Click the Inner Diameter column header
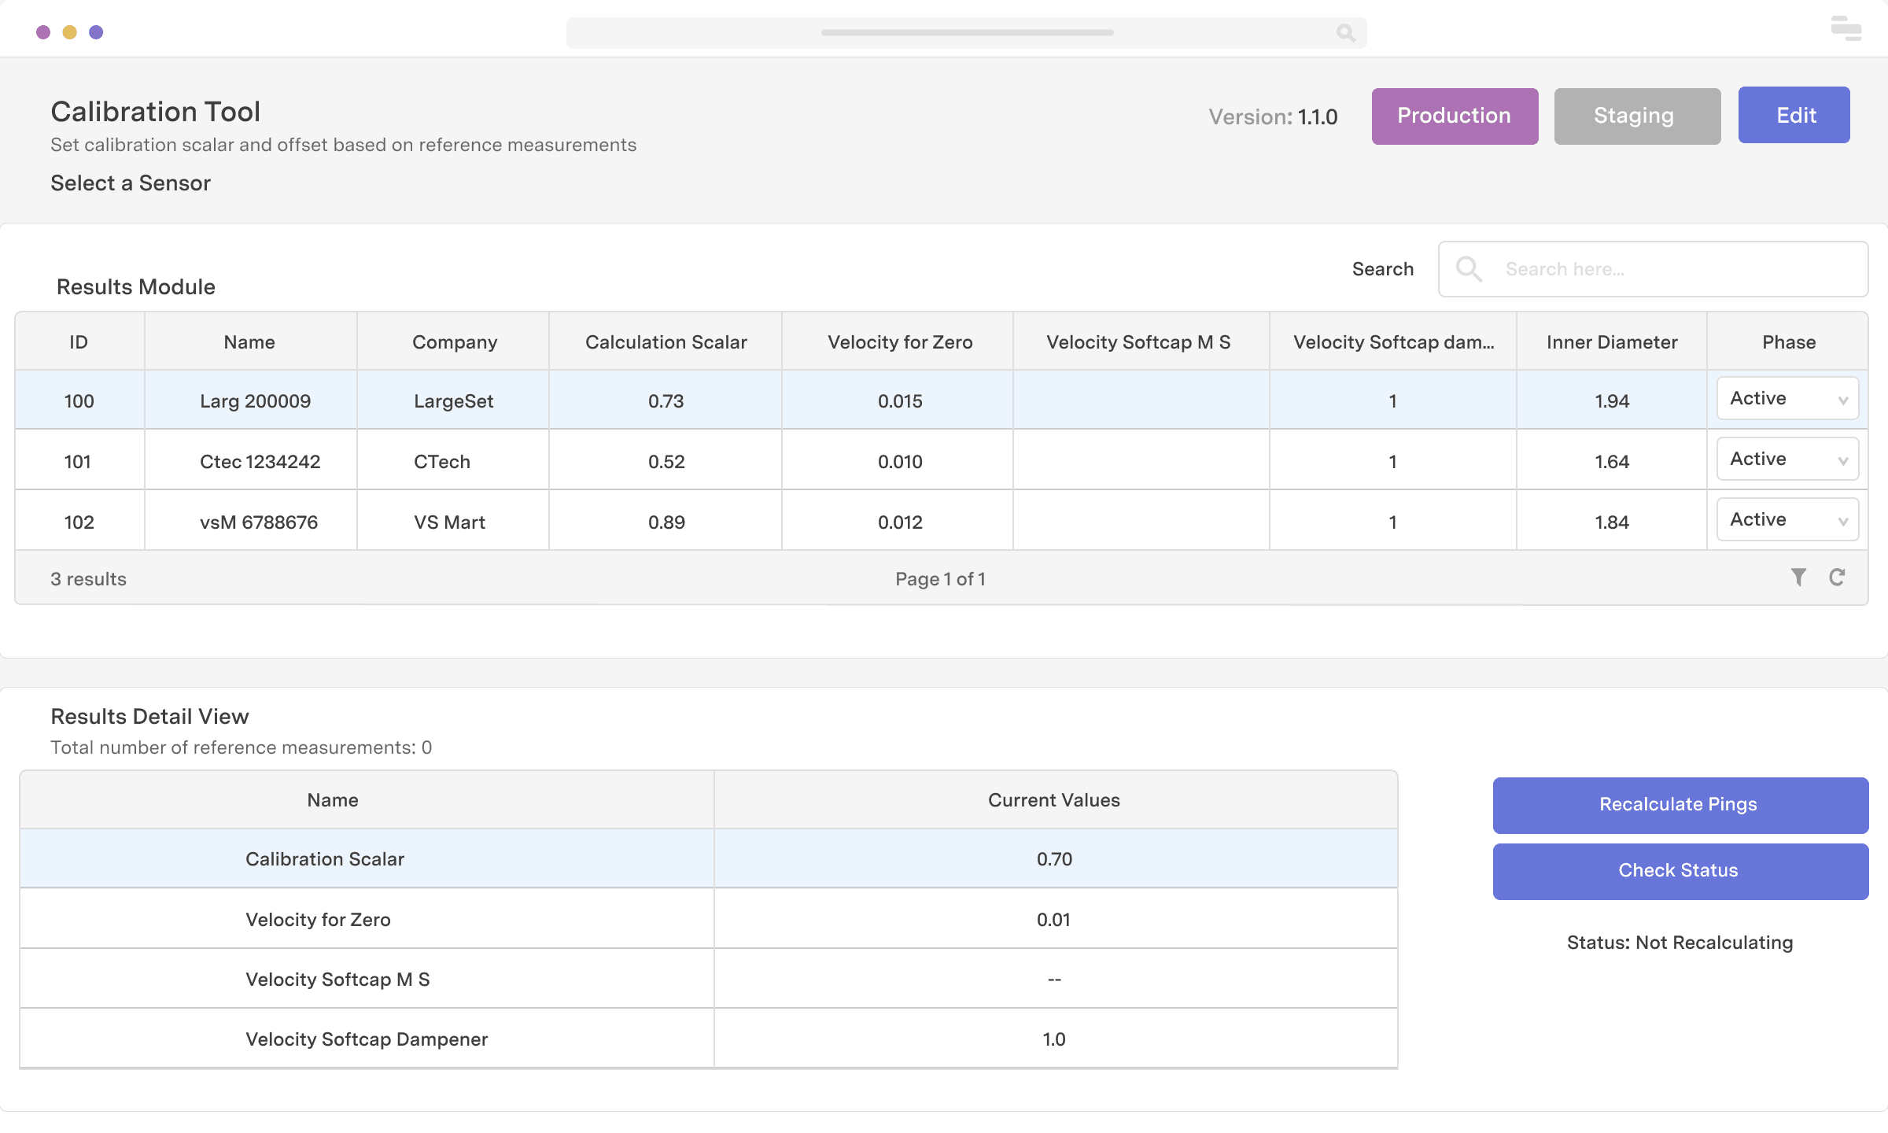Image resolution: width=1888 pixels, height=1133 pixels. coord(1611,342)
